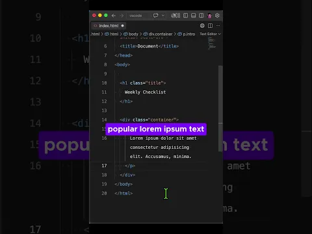The width and height of the screenshot is (312, 234).
Task: Expand the chat dropdown chevron
Action: [163, 16]
